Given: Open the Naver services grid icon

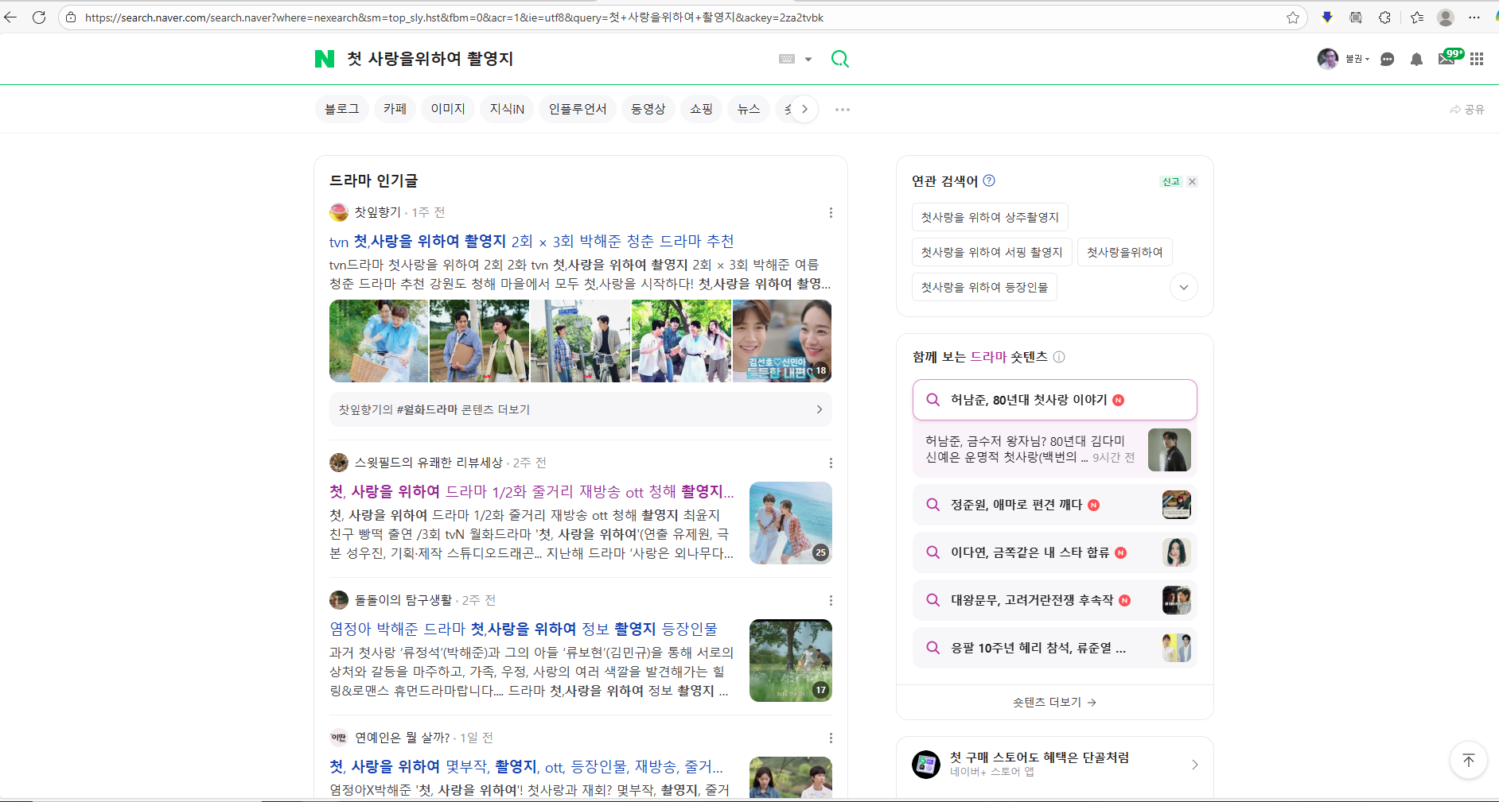Looking at the screenshot, I should point(1477,59).
